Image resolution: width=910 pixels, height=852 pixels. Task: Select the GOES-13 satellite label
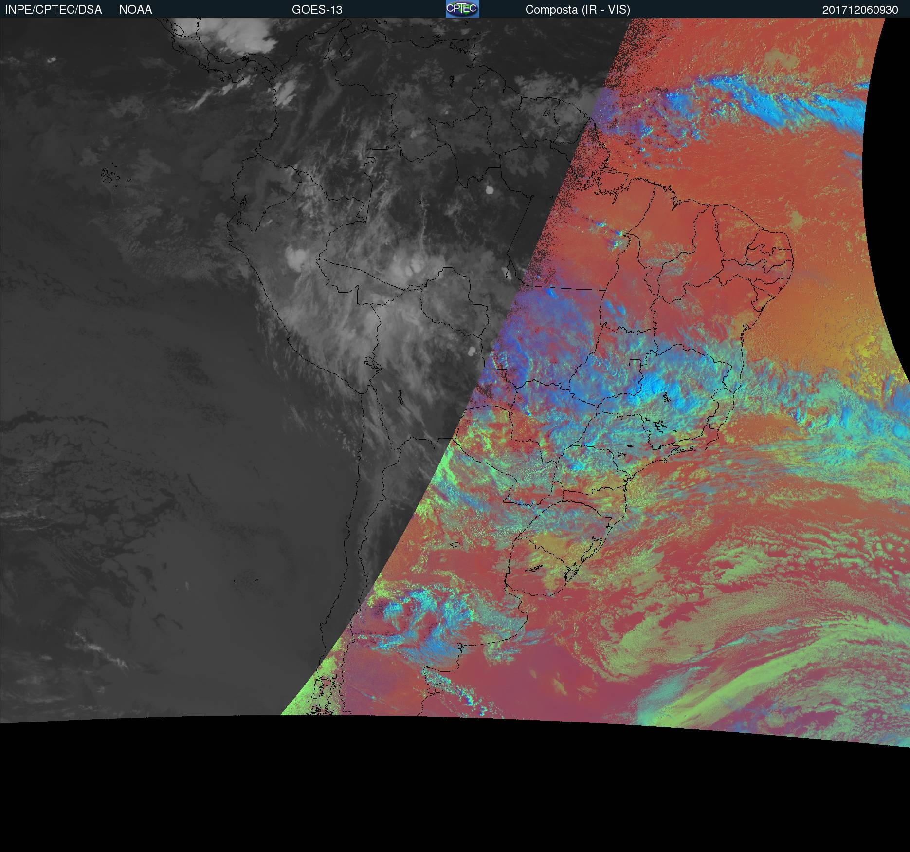[317, 10]
